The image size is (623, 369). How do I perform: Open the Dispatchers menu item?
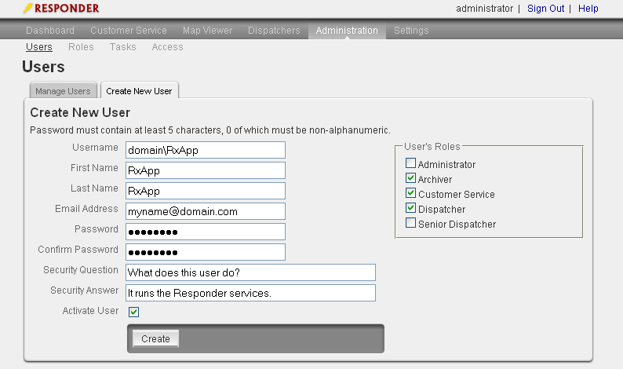point(274,31)
